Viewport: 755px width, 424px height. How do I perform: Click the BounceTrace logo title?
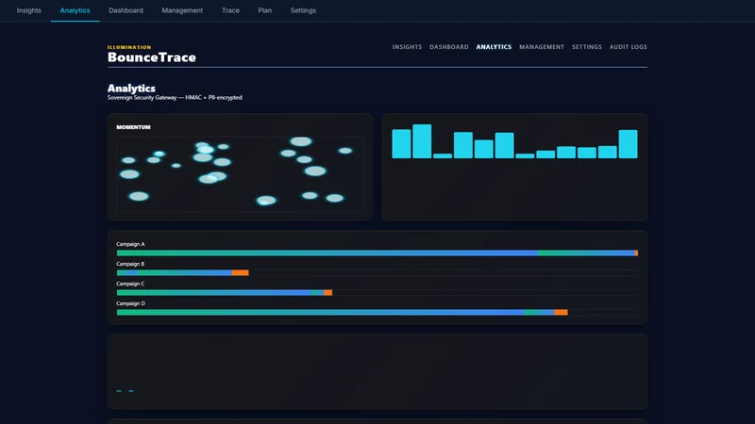coord(152,57)
